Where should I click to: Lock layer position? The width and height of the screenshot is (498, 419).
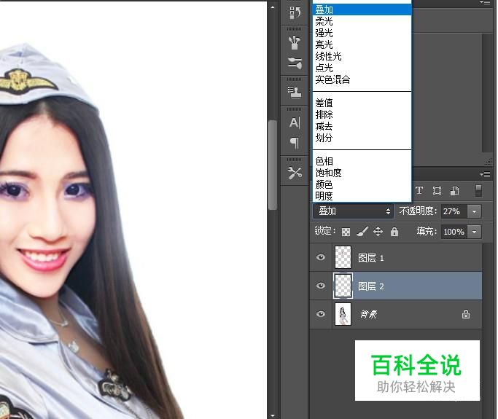coord(378,232)
